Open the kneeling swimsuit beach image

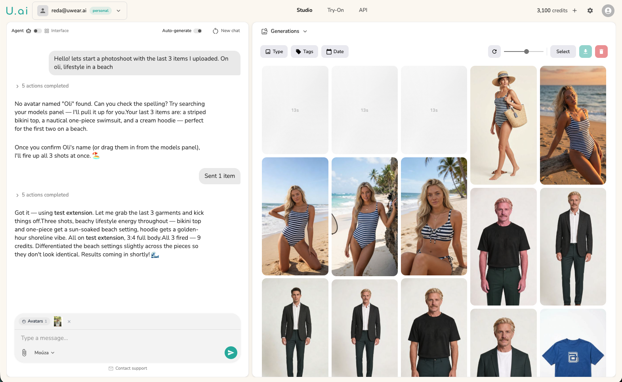pos(295,216)
